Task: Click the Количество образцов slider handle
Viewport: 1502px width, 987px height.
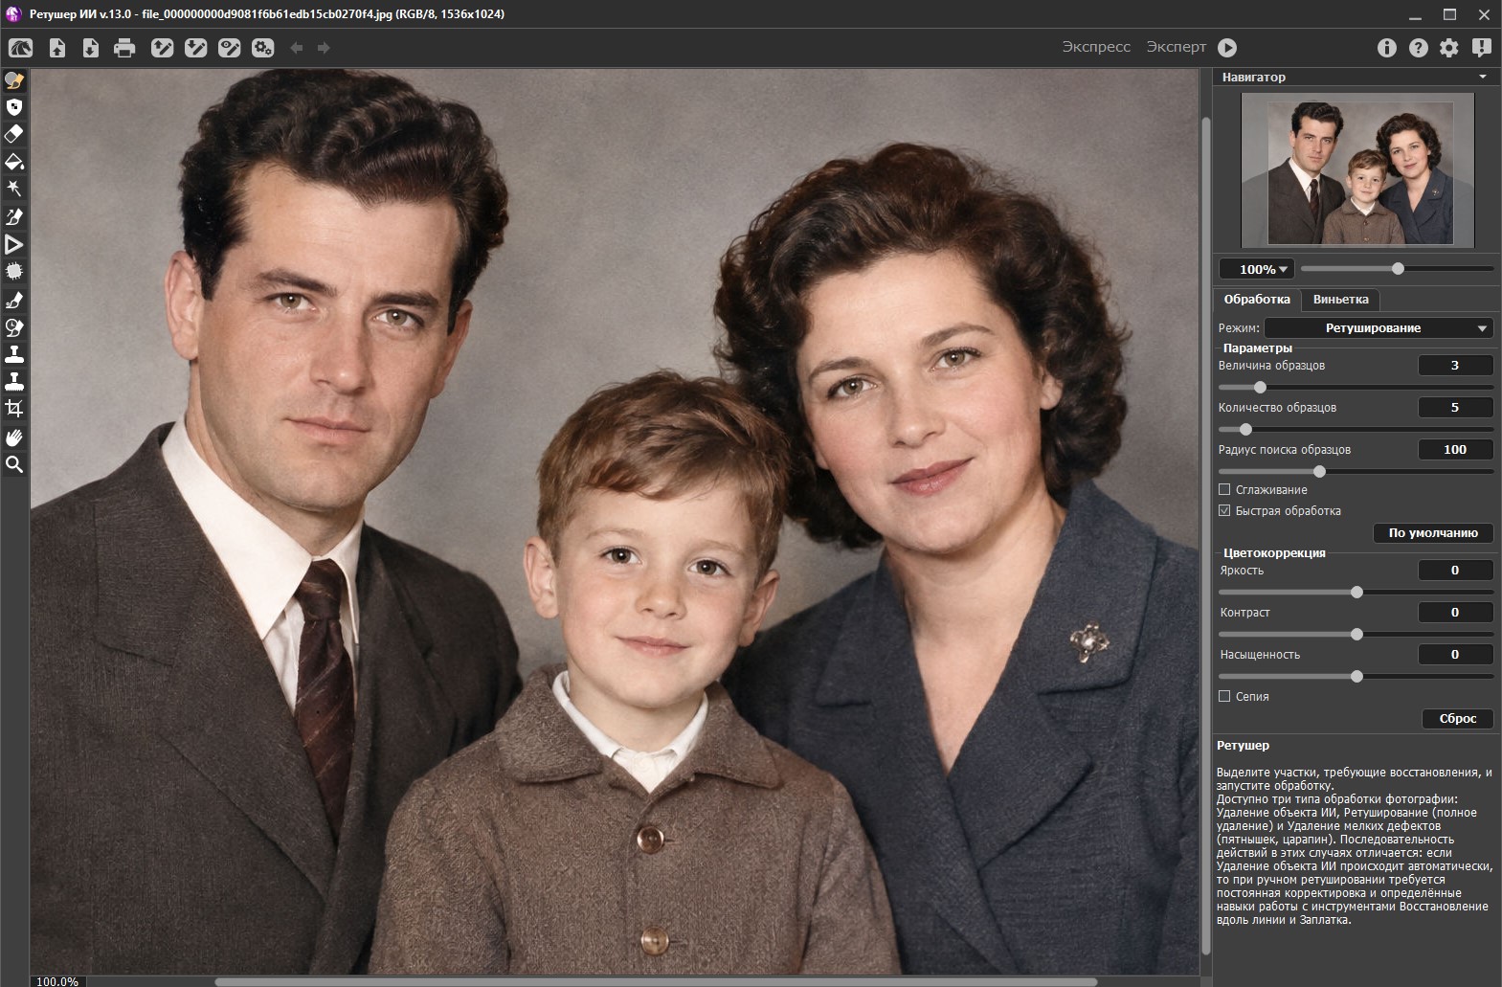Action: click(x=1245, y=430)
